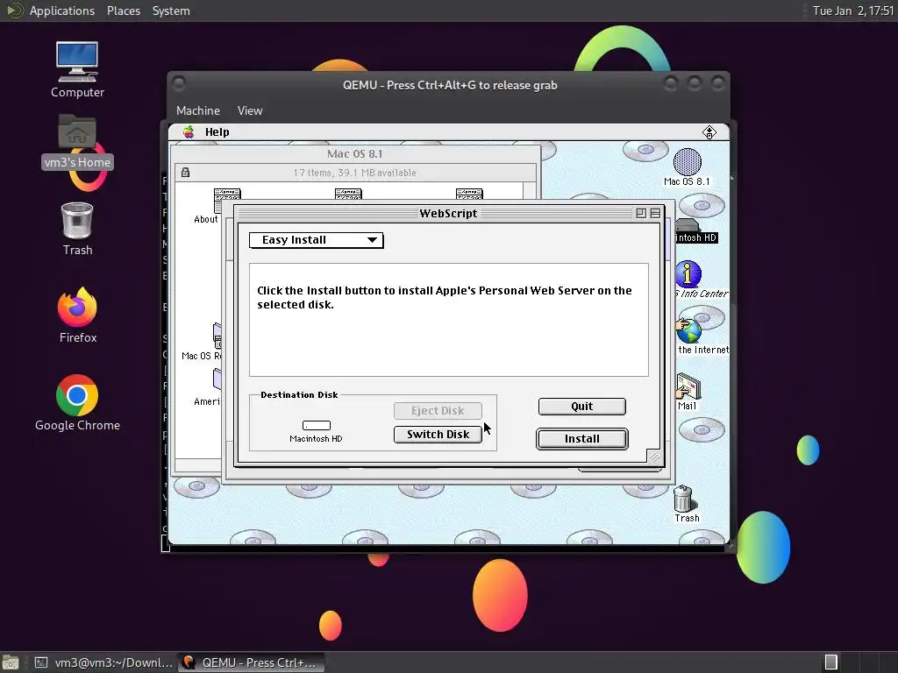Open the Mail desktop icon

pyautogui.click(x=688, y=386)
